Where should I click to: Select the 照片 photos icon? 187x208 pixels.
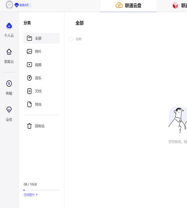[29, 52]
